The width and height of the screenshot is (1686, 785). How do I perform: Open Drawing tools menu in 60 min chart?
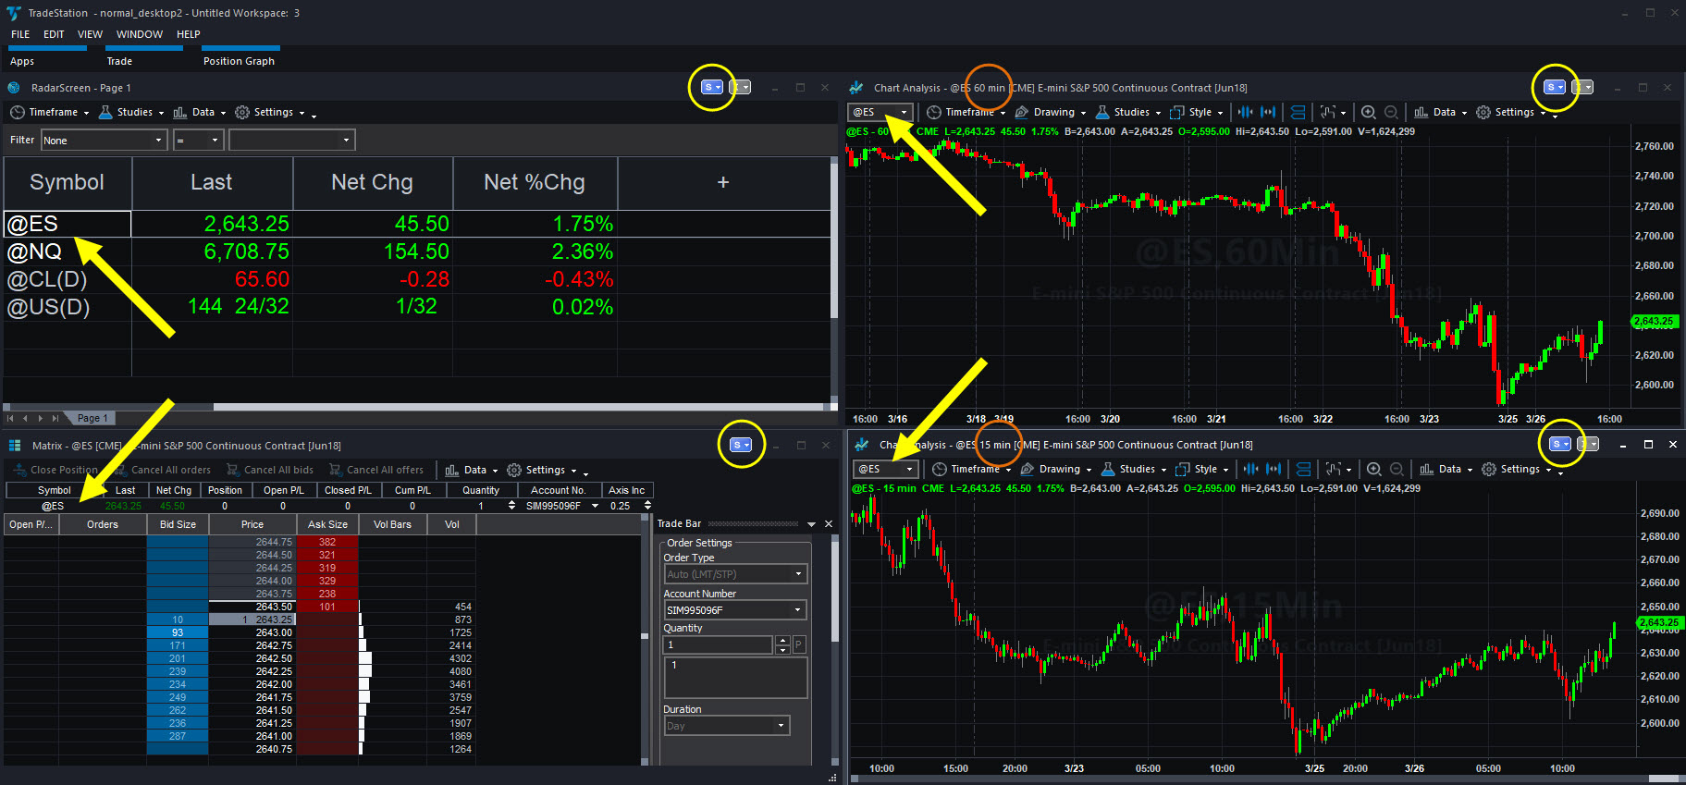(x=1050, y=112)
